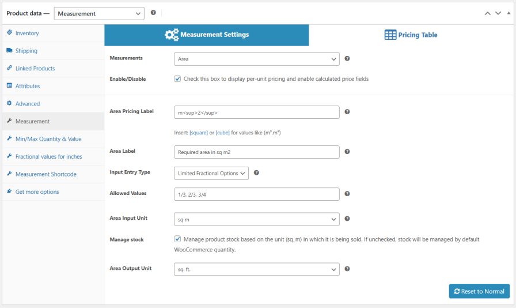516x308 pixels.
Task: Click the help icon for Area Label
Action: coord(347,152)
